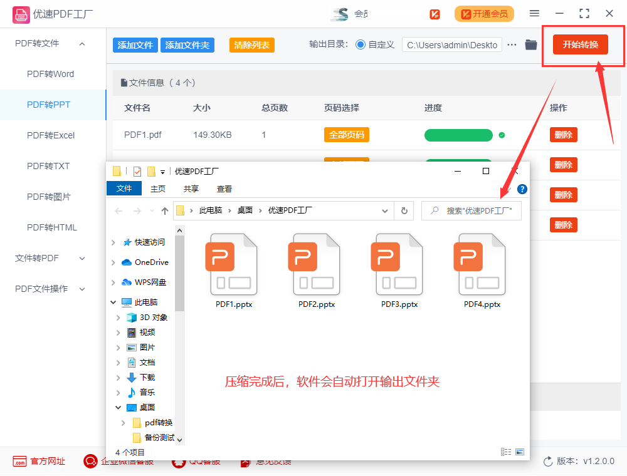Open the address bar history dropdown

(x=385, y=211)
